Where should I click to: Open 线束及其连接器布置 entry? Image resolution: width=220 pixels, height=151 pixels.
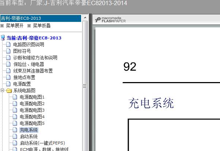coord(33,71)
